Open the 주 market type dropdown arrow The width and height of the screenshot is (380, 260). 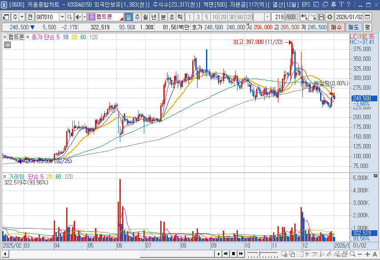(x=22, y=17)
